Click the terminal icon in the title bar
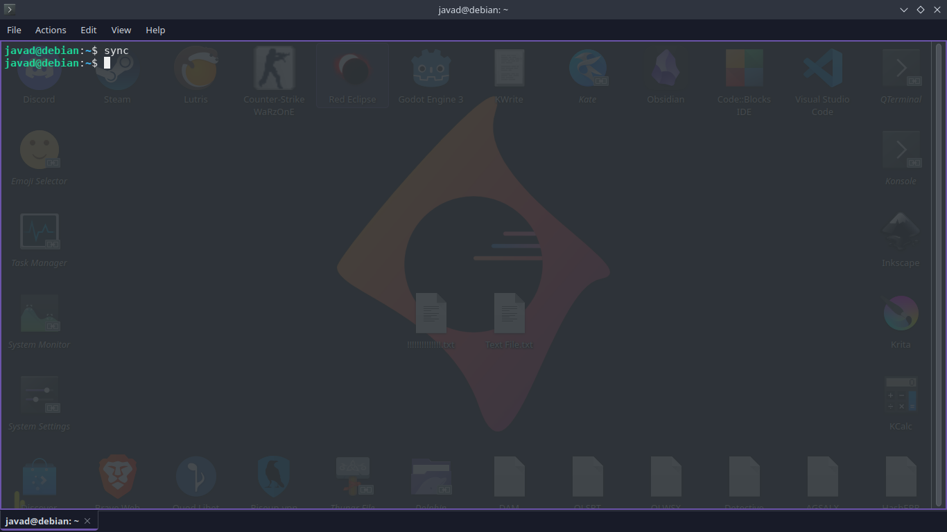This screenshot has height=532, width=947. 10,10
